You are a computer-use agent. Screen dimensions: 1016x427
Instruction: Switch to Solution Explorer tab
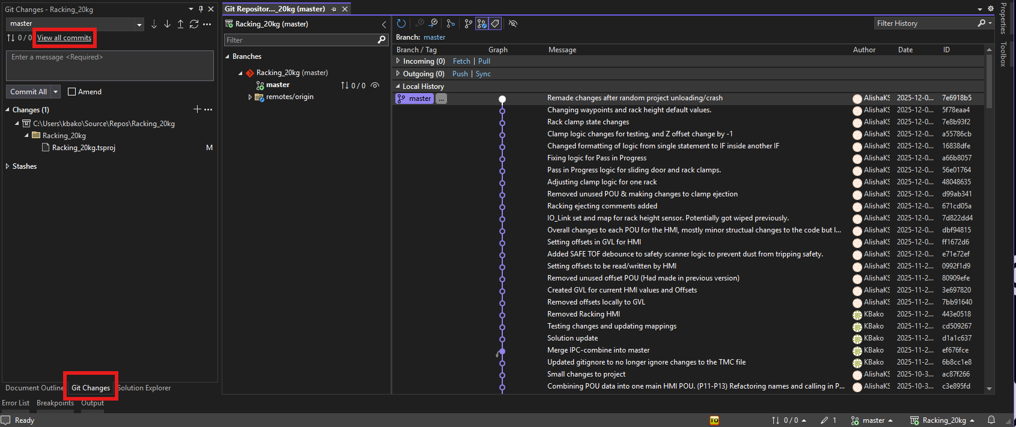coord(144,388)
